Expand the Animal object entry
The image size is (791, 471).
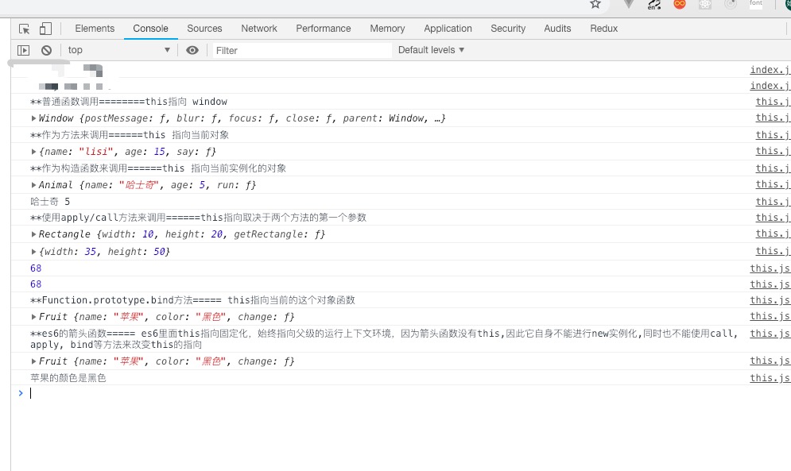point(34,185)
